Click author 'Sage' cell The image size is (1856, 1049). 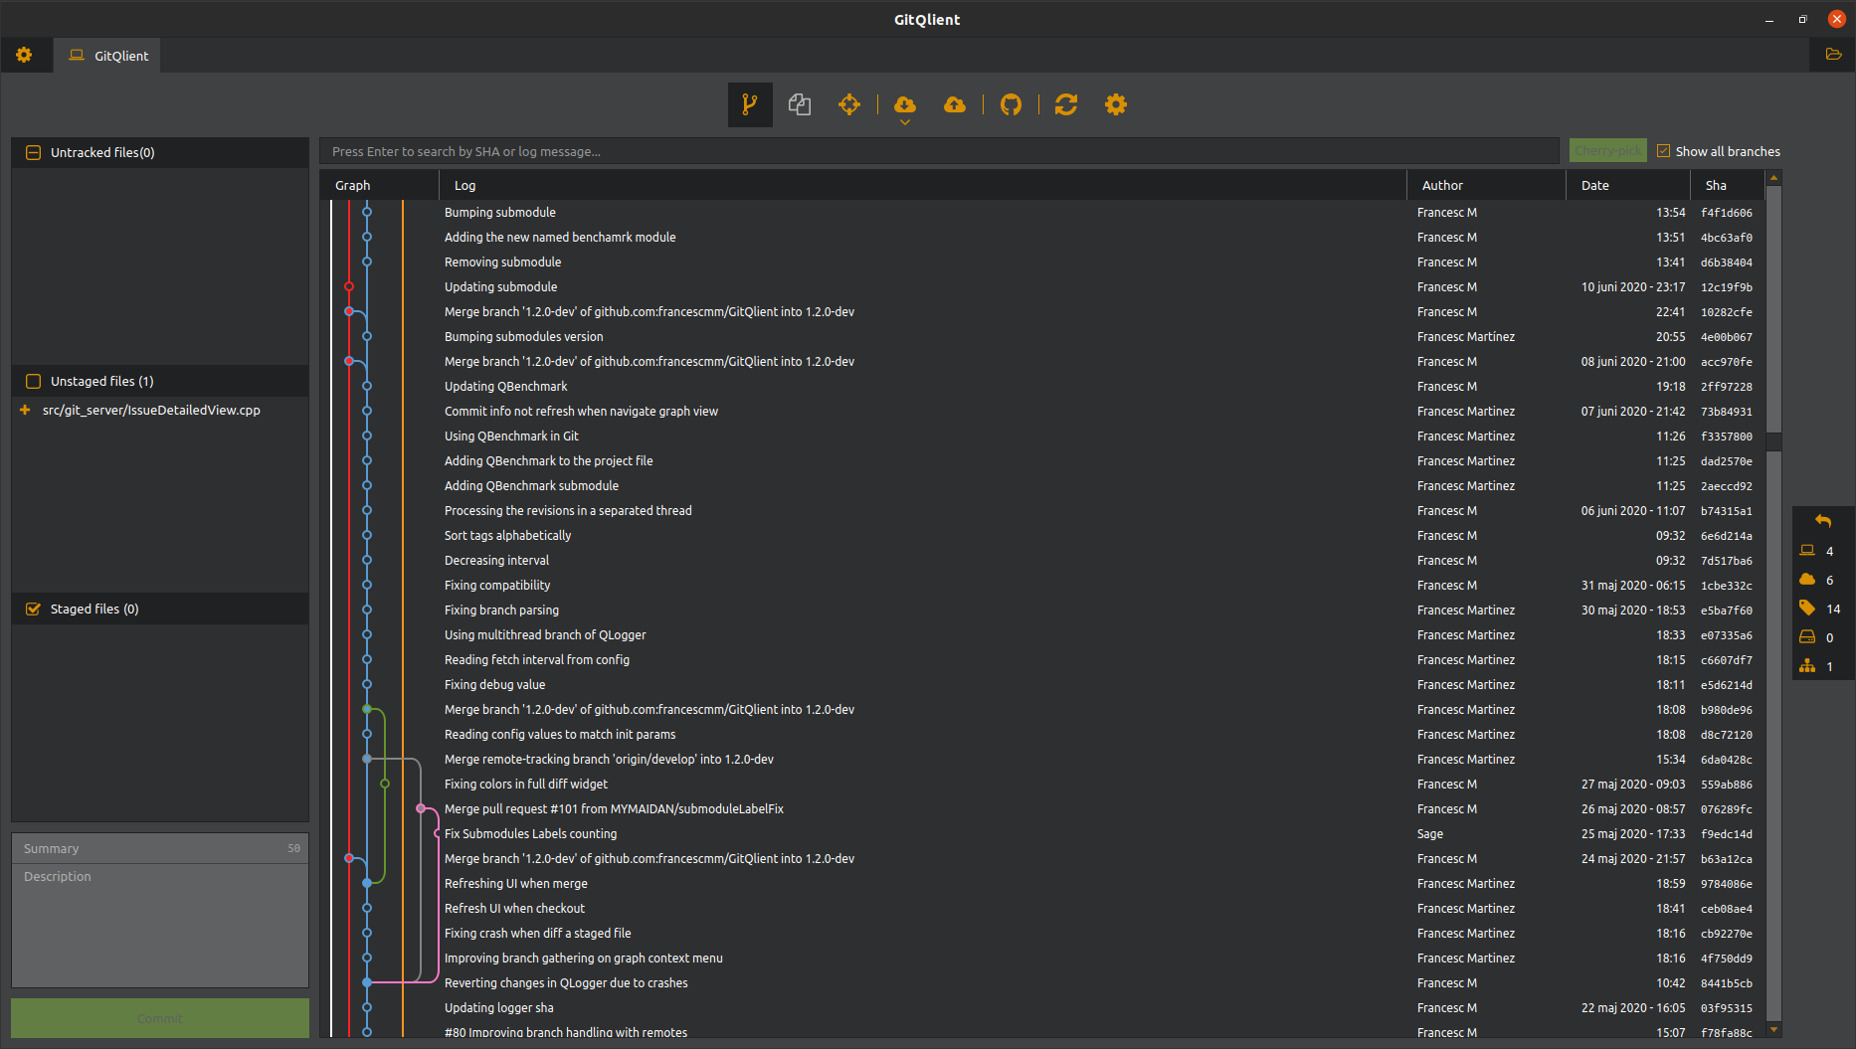click(x=1430, y=833)
